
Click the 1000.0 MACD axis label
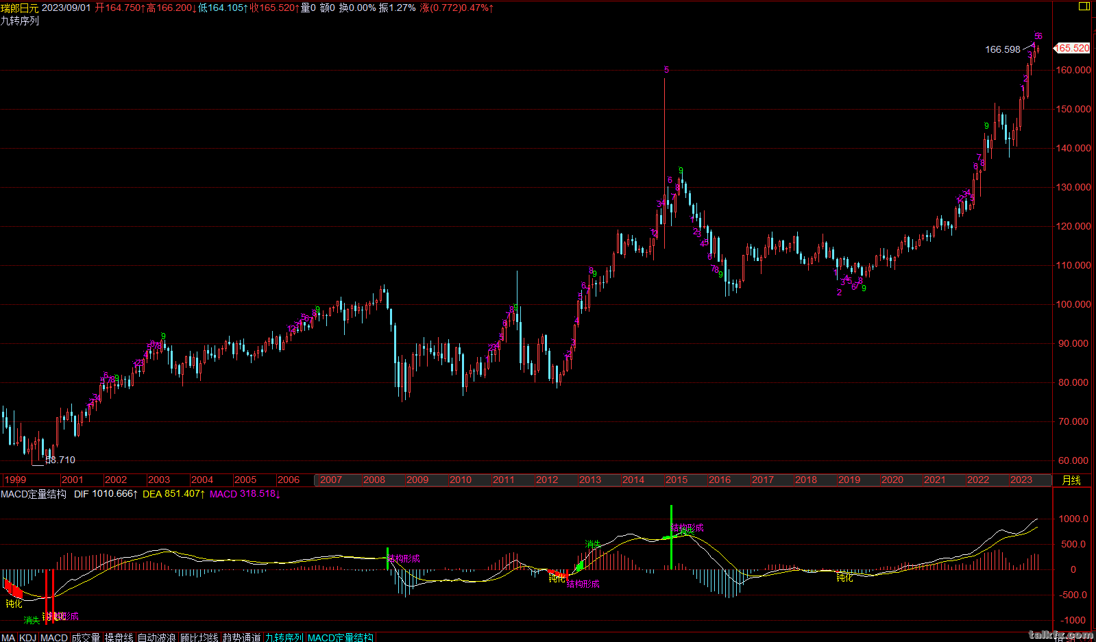pyautogui.click(x=1073, y=519)
